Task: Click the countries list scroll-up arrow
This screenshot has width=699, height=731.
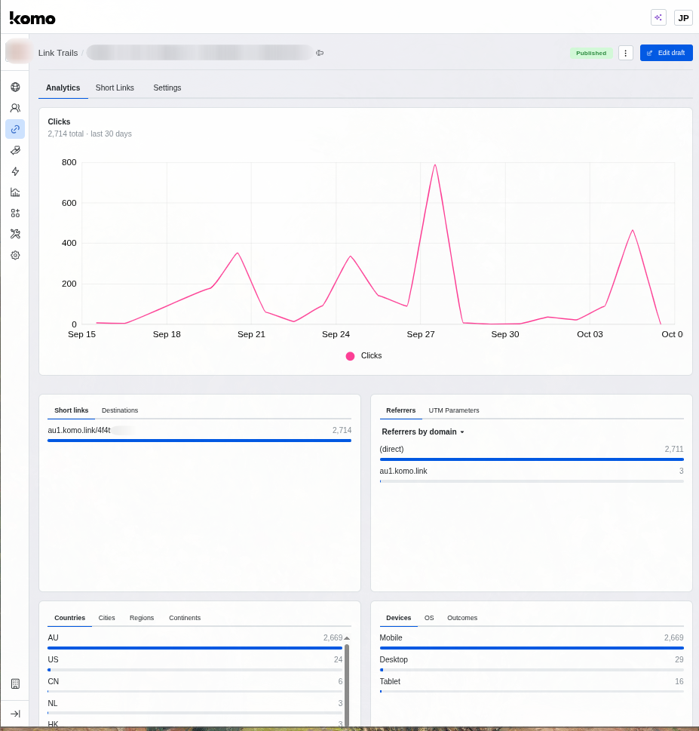Action: pyautogui.click(x=347, y=637)
